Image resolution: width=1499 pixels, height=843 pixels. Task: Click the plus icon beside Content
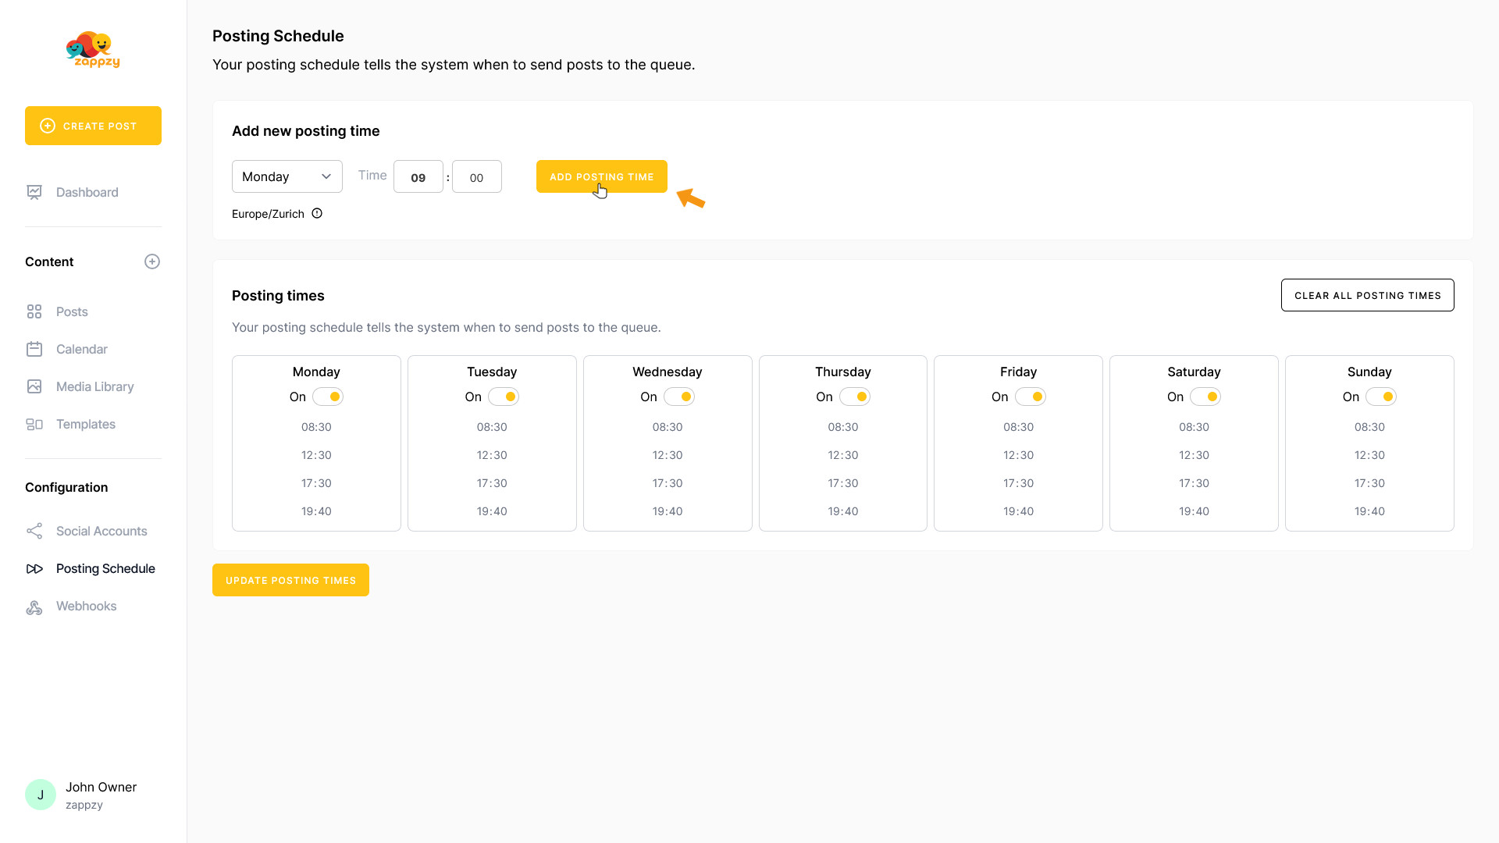tap(152, 261)
